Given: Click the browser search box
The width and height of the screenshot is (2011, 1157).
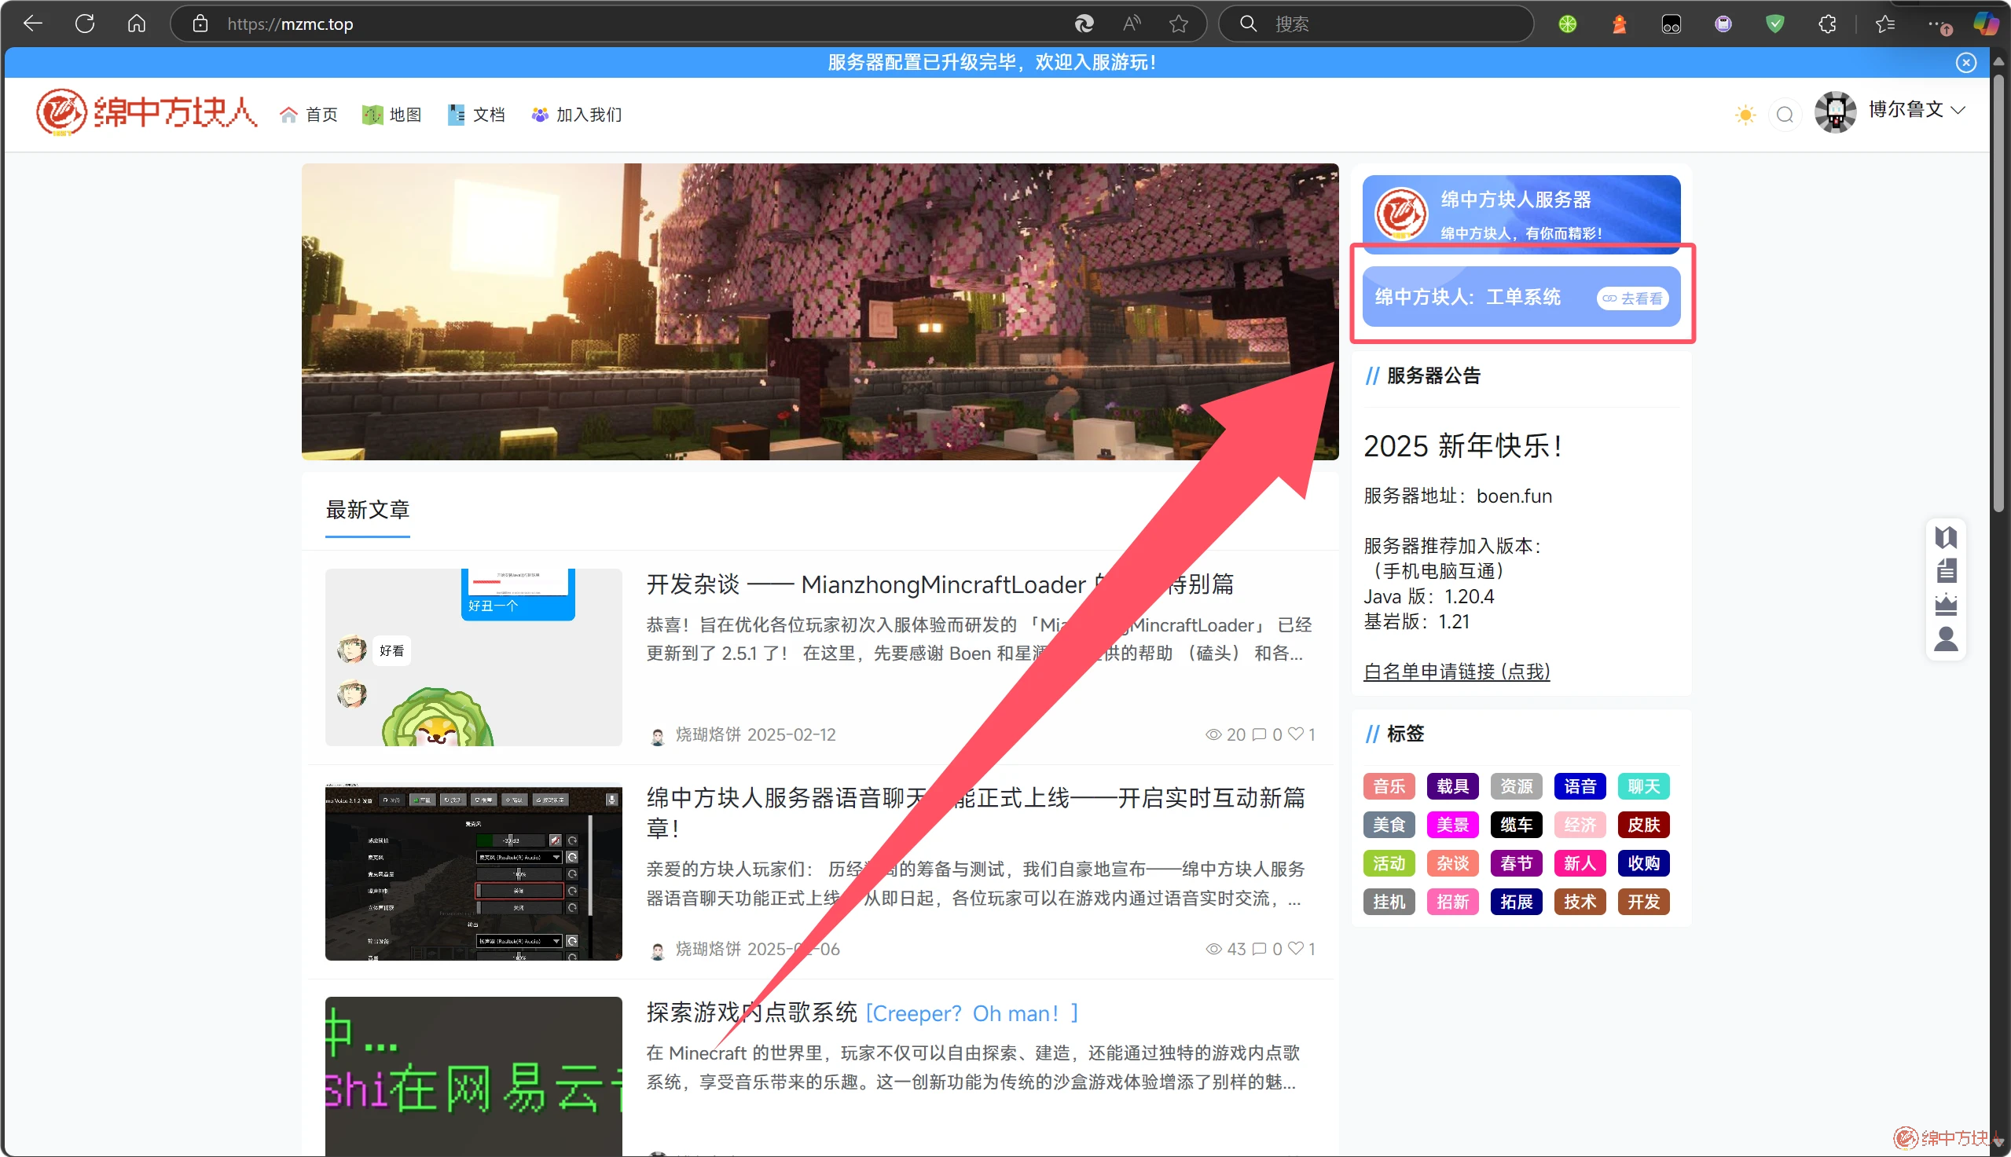Looking at the screenshot, I should point(1375,24).
